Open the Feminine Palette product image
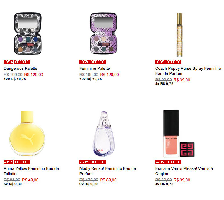Viewport: 224px width, 200px height. point(103,33)
